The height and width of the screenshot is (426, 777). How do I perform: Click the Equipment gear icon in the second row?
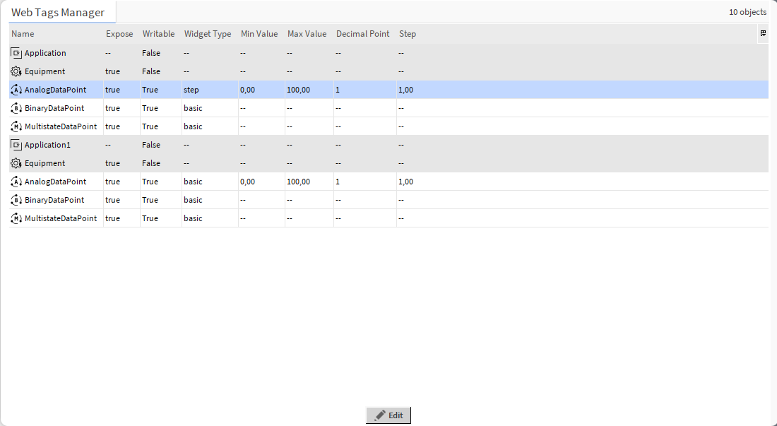point(16,71)
